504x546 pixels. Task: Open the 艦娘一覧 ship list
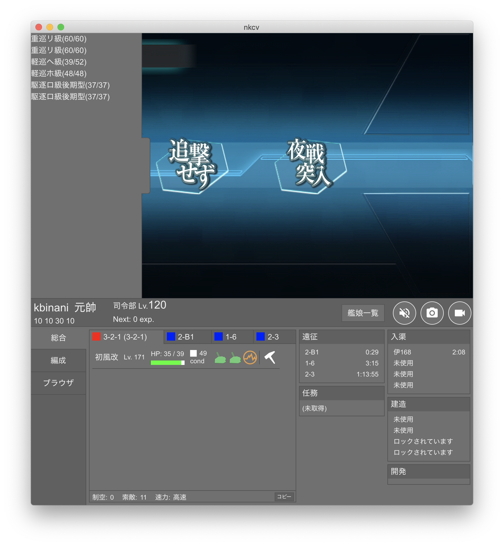[x=363, y=313]
